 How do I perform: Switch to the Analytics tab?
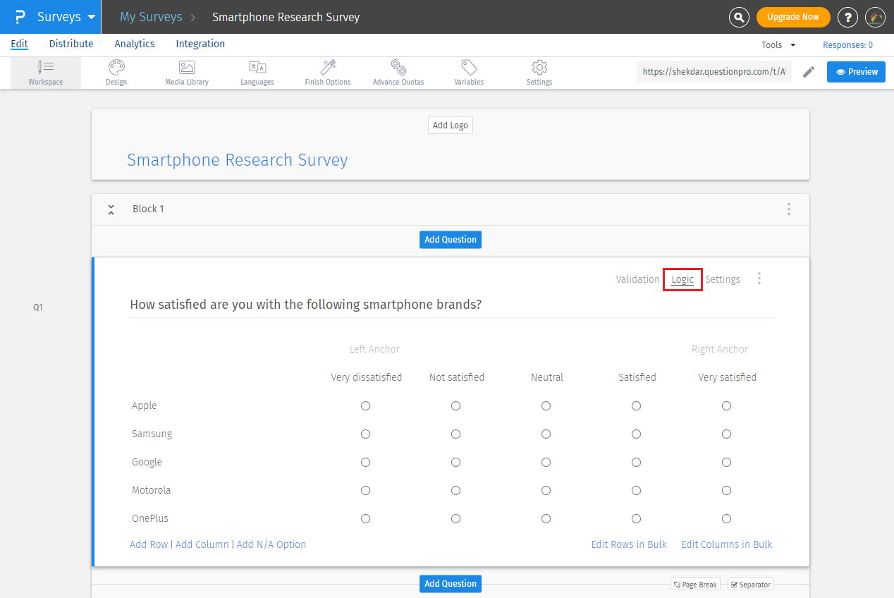pyautogui.click(x=135, y=44)
